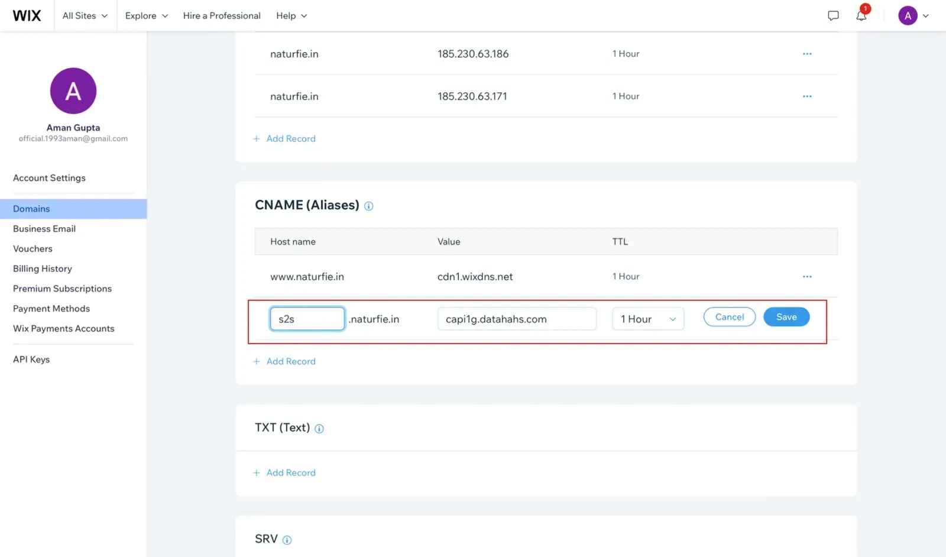946x557 pixels.
Task: Click the Host name column header
Action: (293, 242)
